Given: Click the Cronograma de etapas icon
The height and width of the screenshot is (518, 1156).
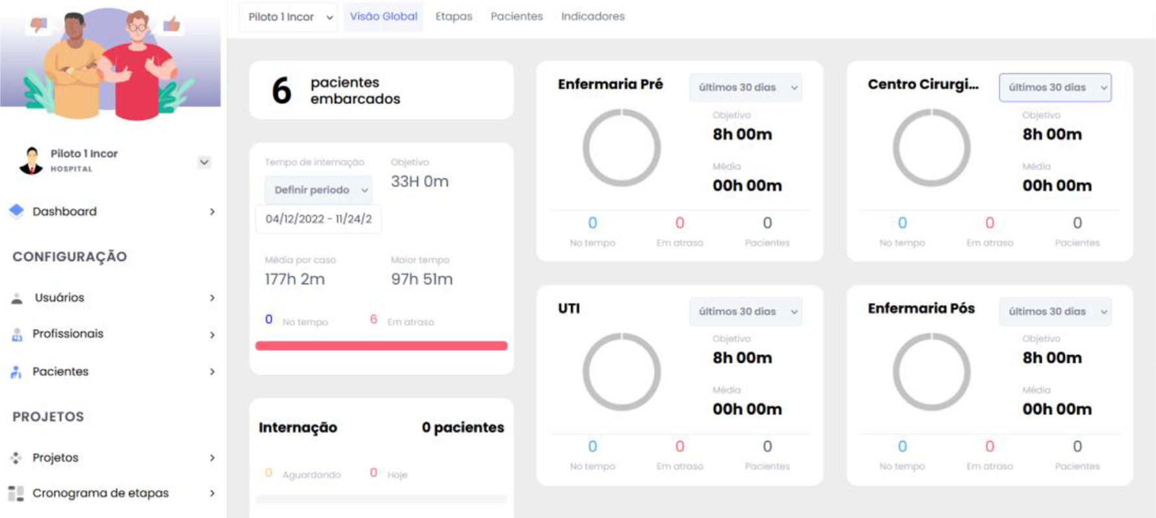Looking at the screenshot, I should [x=16, y=493].
